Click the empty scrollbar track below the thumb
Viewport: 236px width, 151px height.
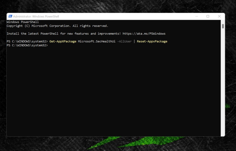(x=223, y=88)
